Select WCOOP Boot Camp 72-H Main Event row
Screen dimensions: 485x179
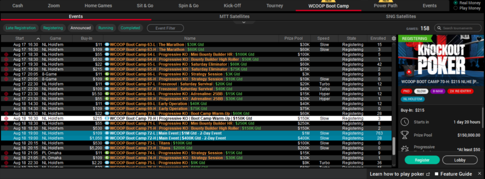click(197, 138)
